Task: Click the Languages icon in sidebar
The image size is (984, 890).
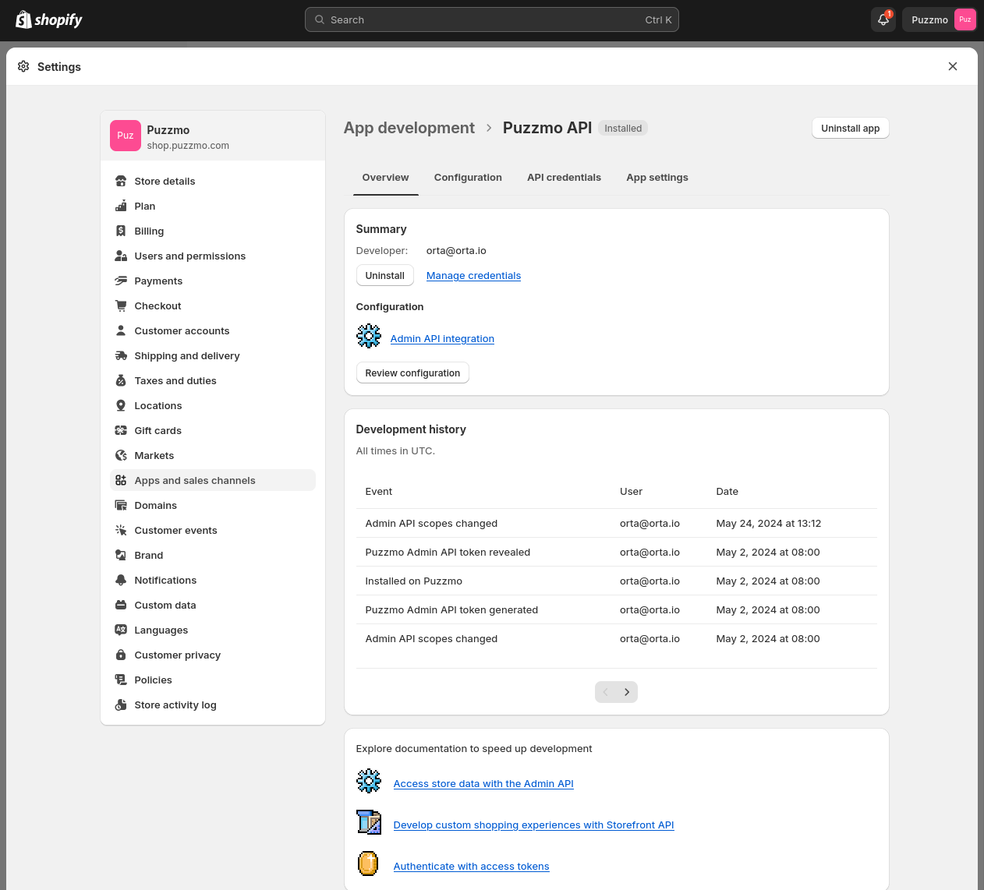Action: (x=122, y=630)
